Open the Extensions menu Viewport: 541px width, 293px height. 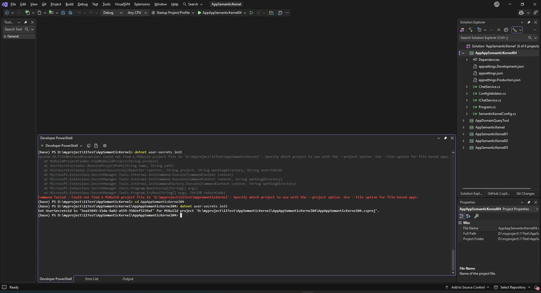[x=142, y=4]
